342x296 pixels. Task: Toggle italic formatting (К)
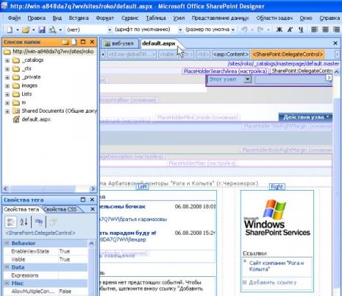coord(290,29)
